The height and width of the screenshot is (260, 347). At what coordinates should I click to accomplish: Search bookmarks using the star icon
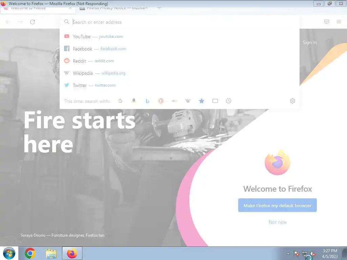[x=201, y=101]
